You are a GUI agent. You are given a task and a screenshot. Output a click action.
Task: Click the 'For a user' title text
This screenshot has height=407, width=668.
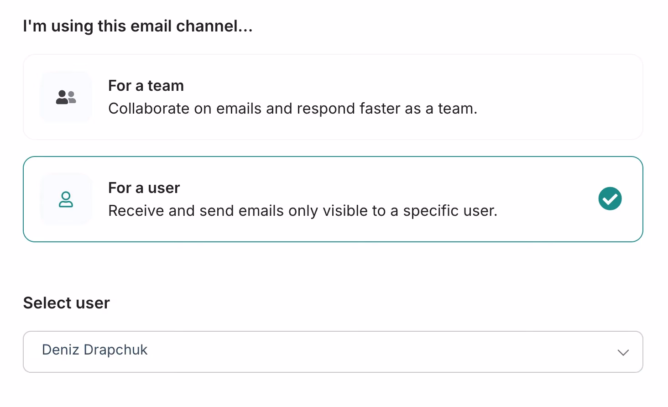(144, 188)
